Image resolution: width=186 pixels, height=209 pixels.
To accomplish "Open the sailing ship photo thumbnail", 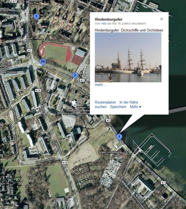I will click(128, 57).
